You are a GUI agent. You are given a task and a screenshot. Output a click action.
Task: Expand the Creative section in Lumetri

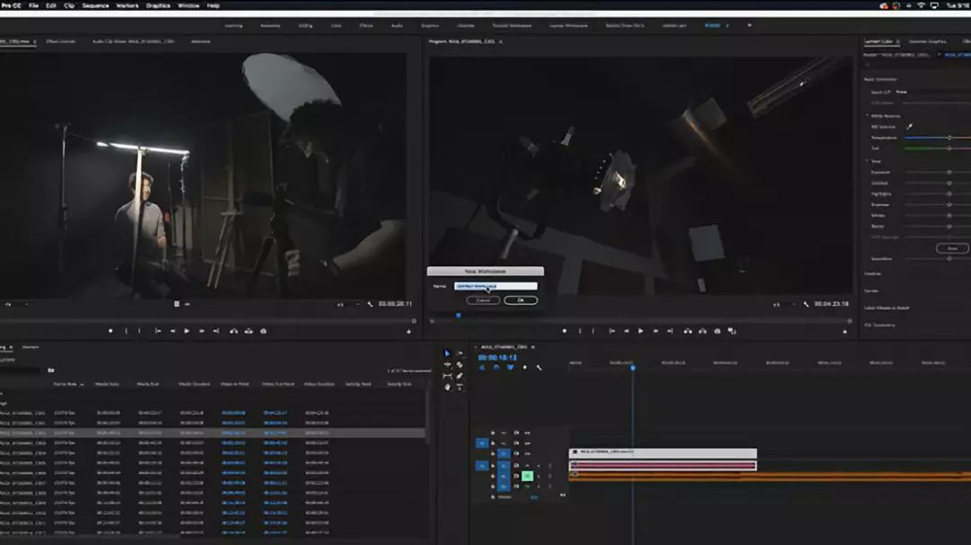coord(872,273)
